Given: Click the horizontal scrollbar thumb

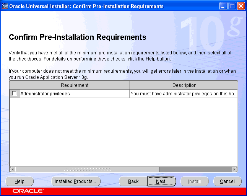Looking at the screenshot, I should point(87,170).
